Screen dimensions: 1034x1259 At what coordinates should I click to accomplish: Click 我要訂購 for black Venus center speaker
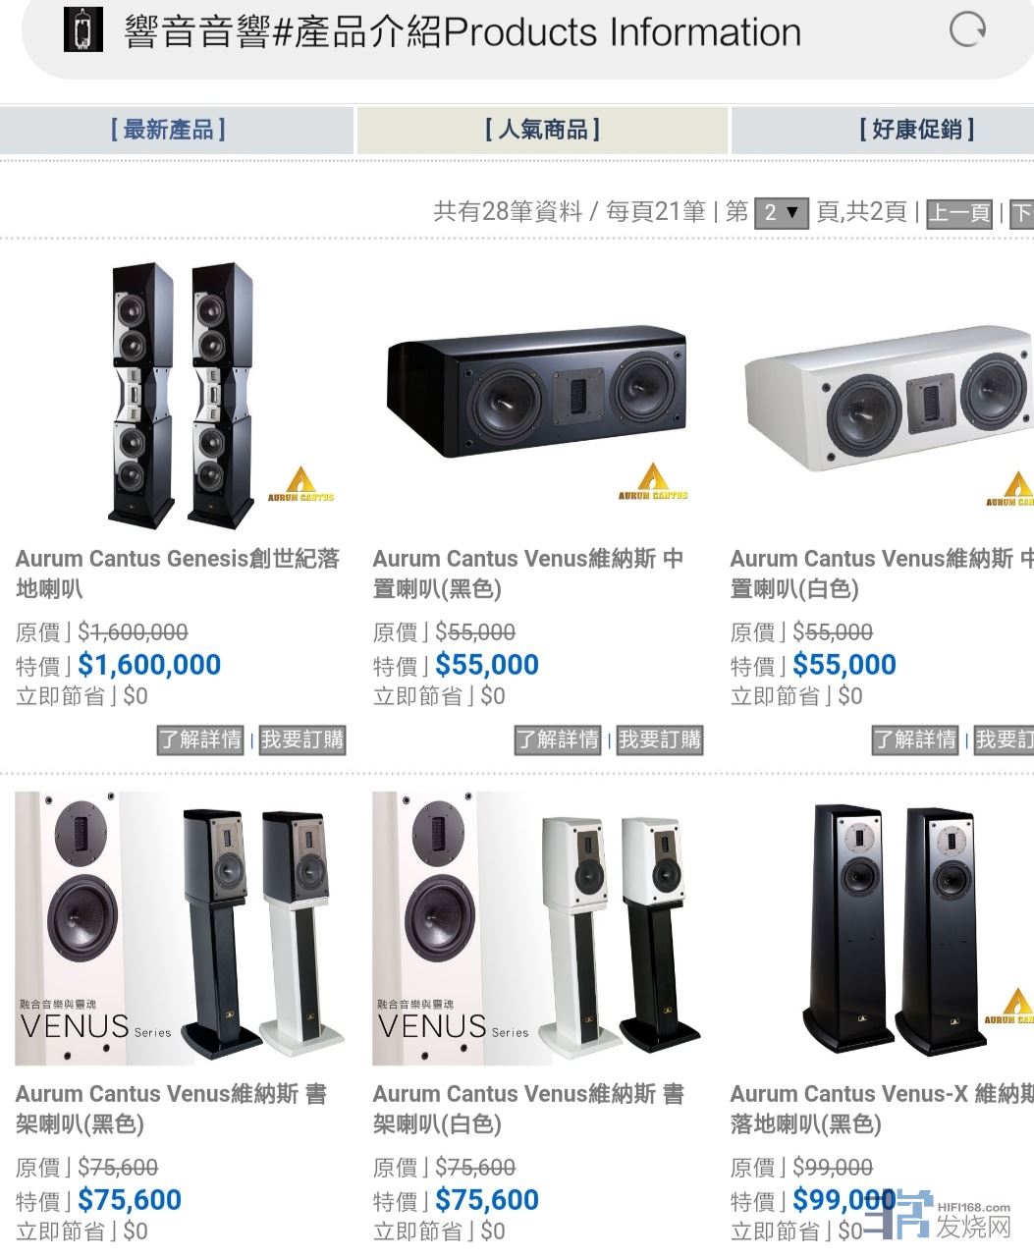point(660,739)
